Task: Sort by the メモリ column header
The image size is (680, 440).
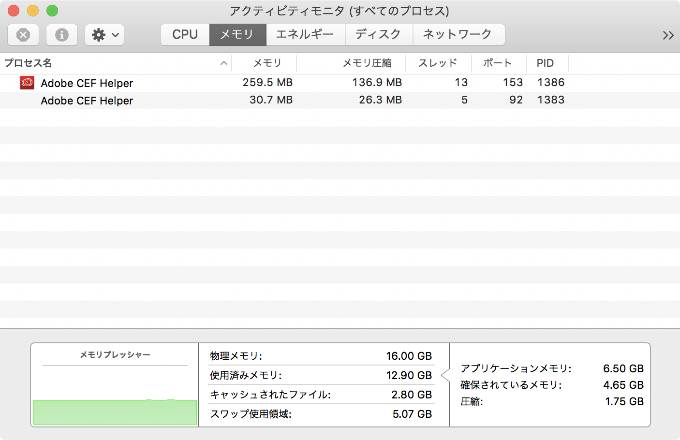Action: 264,63
